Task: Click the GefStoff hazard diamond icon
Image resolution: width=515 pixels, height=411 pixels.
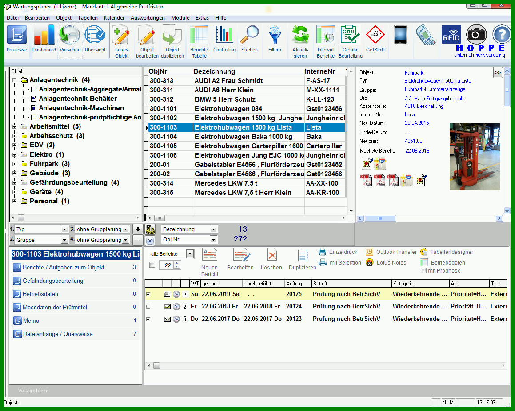Action: [x=375, y=40]
